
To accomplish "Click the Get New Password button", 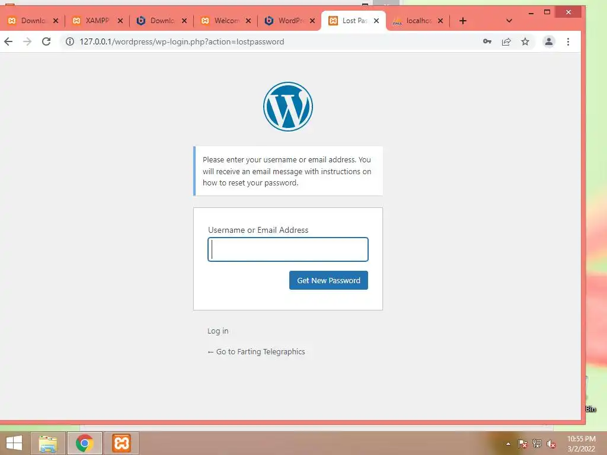I will pyautogui.click(x=328, y=280).
